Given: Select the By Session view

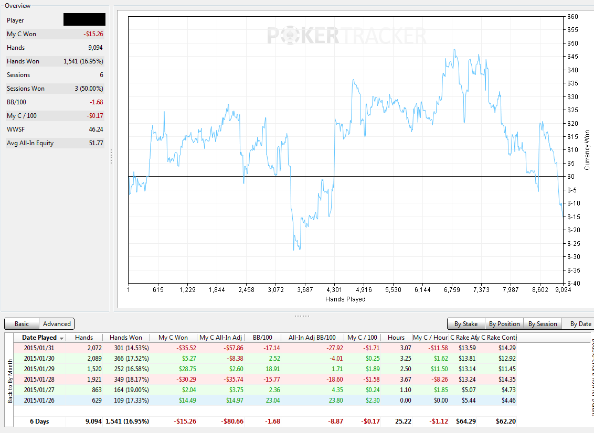Looking at the screenshot, I should point(543,324).
